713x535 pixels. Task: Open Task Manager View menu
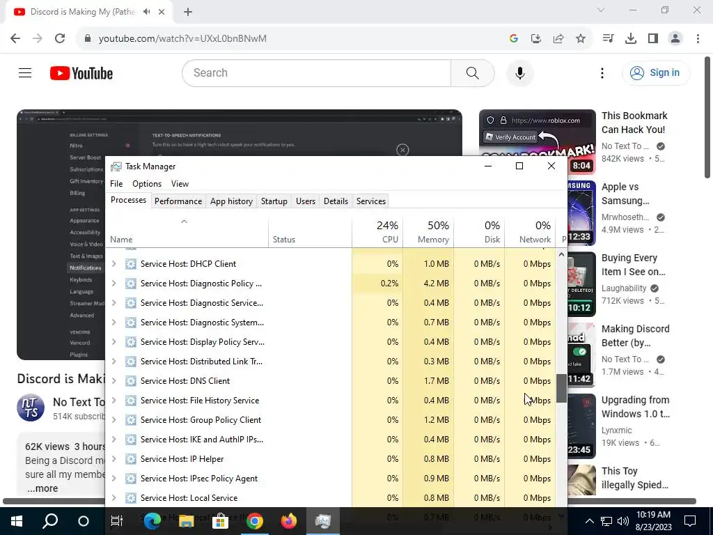click(x=180, y=184)
